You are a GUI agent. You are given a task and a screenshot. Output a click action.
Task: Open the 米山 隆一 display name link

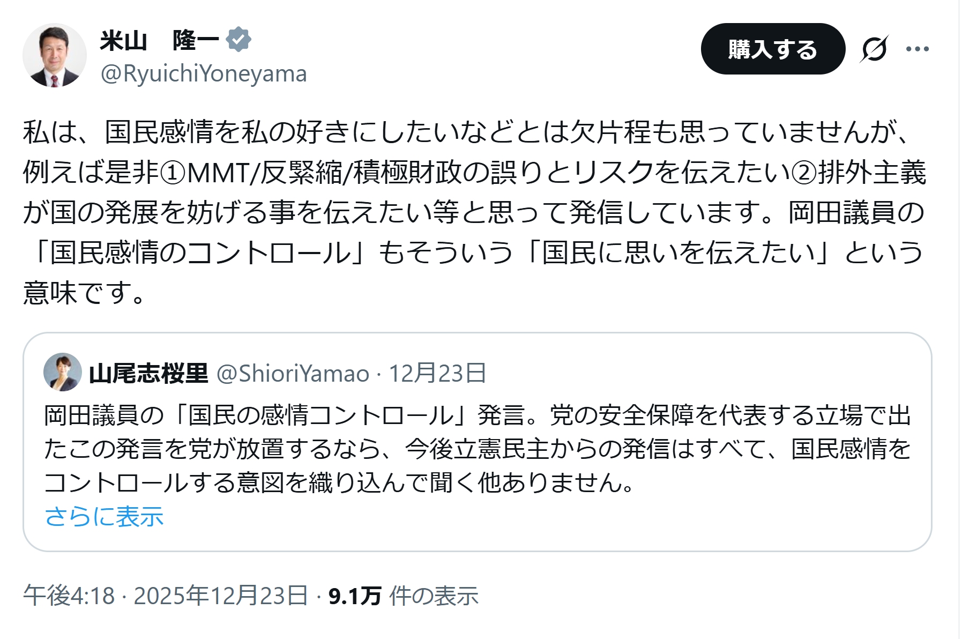point(159,40)
